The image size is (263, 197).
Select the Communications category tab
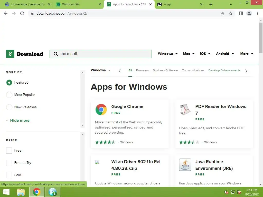tap(193, 70)
